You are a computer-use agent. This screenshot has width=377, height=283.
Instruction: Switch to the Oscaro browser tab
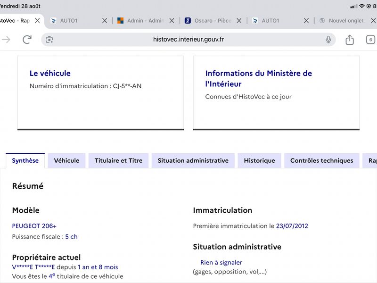pyautogui.click(x=208, y=21)
